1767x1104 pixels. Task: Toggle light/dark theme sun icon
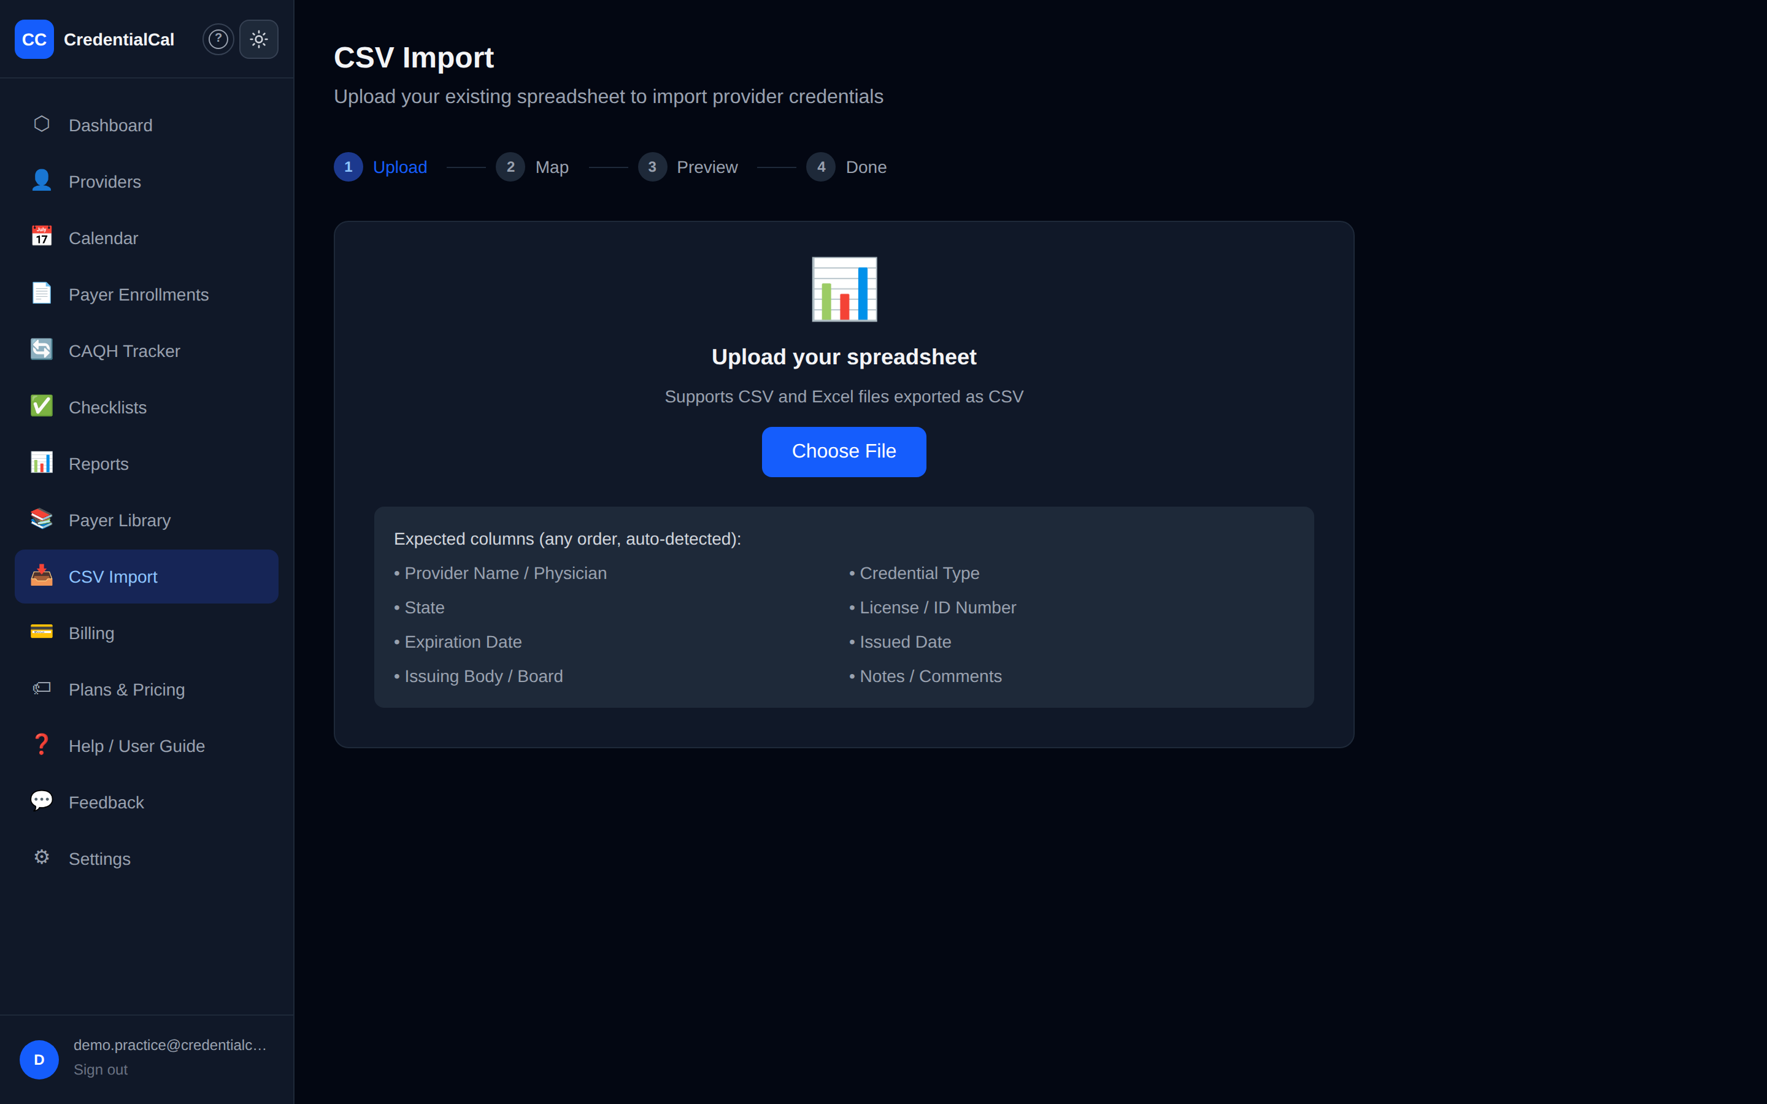[259, 39]
